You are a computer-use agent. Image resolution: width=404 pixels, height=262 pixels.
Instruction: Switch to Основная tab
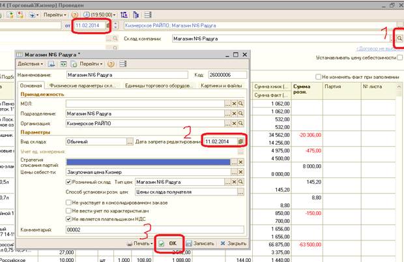coord(31,85)
